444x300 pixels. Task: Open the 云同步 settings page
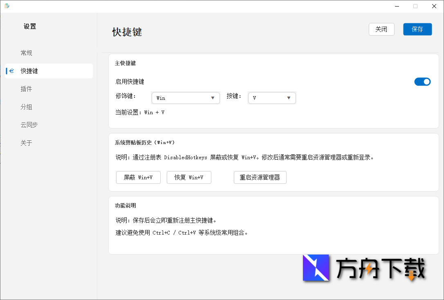click(29, 124)
